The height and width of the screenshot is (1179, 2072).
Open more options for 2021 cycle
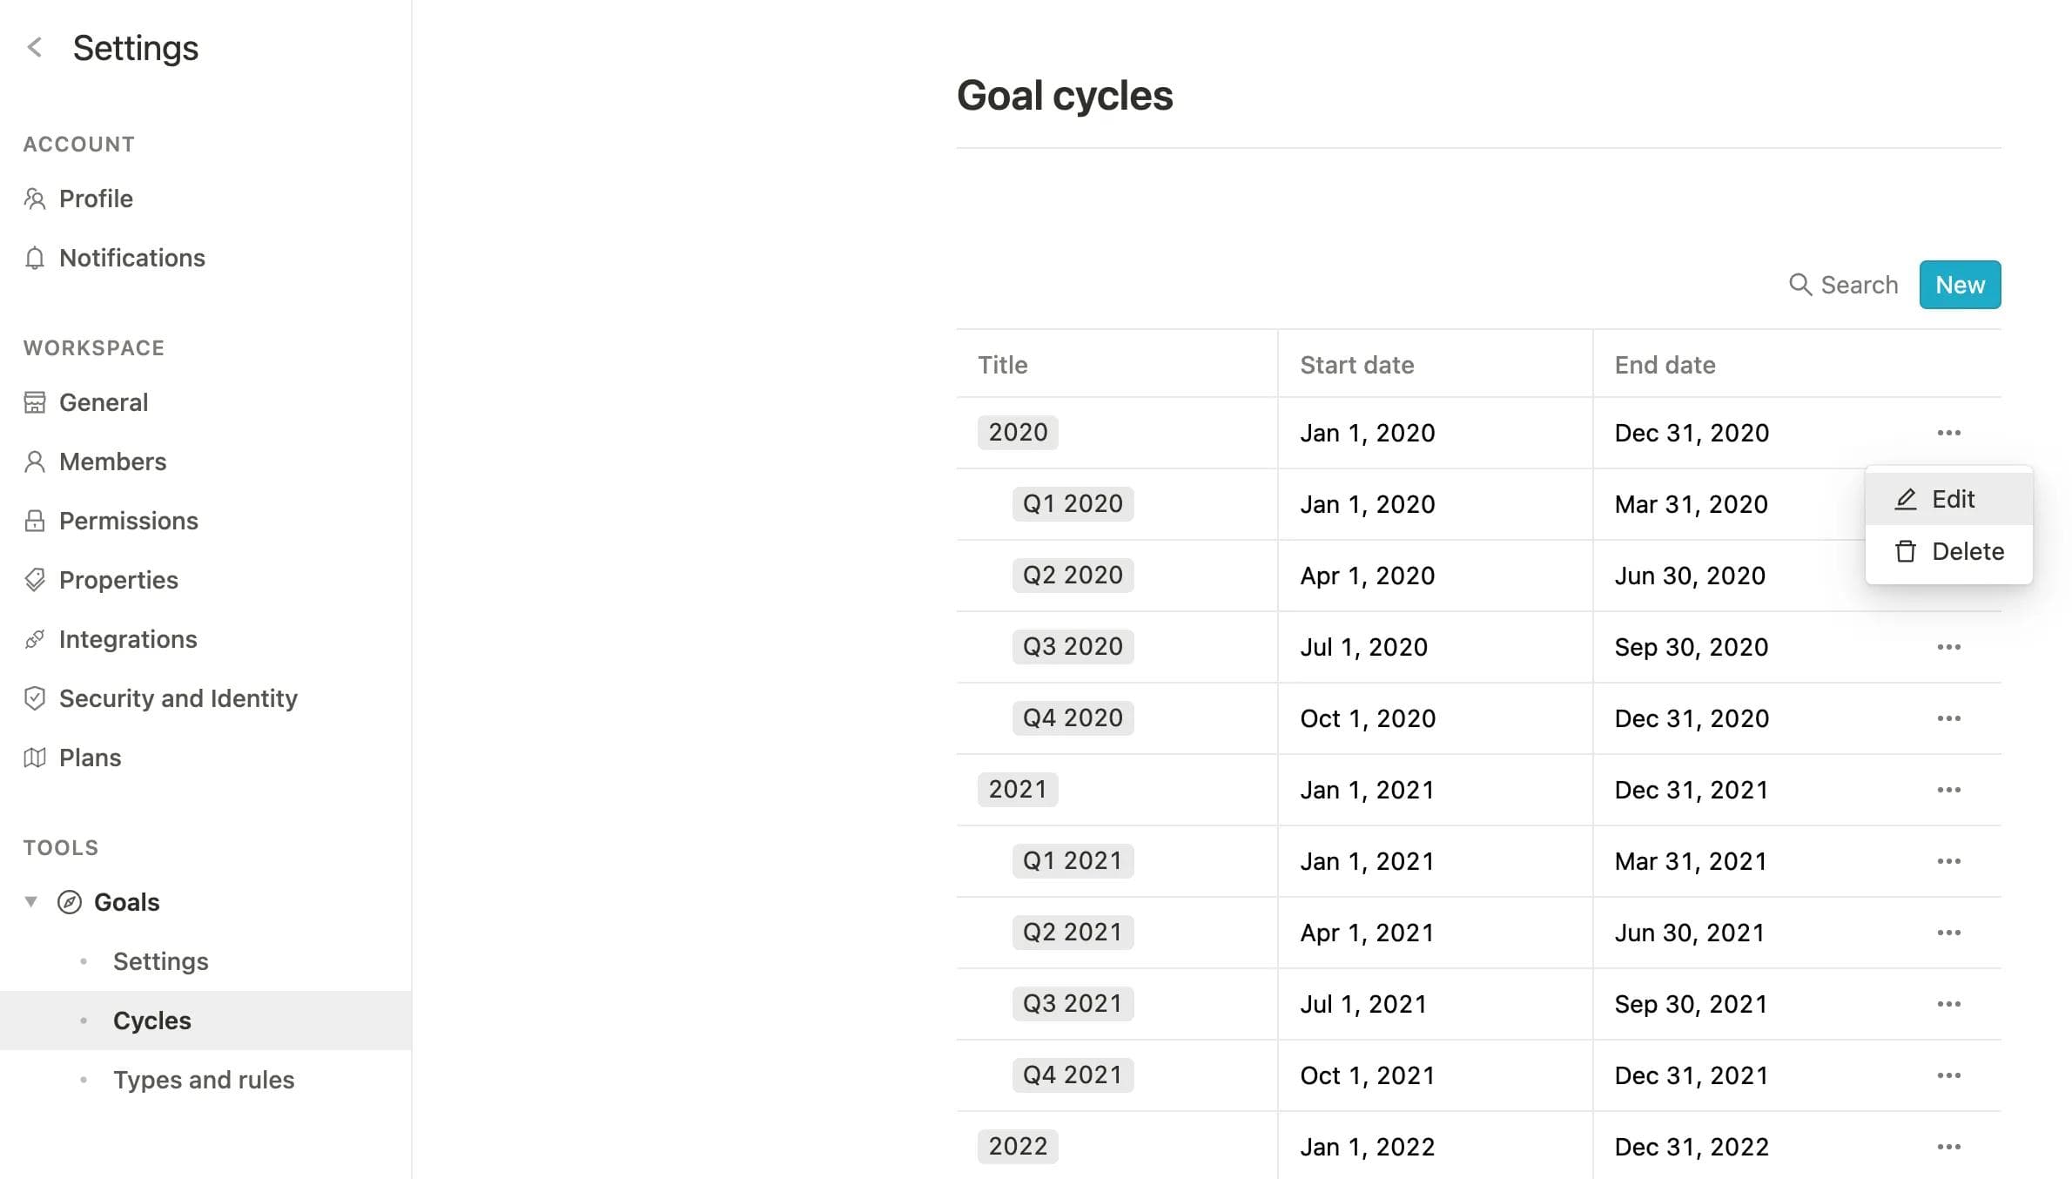1948,790
